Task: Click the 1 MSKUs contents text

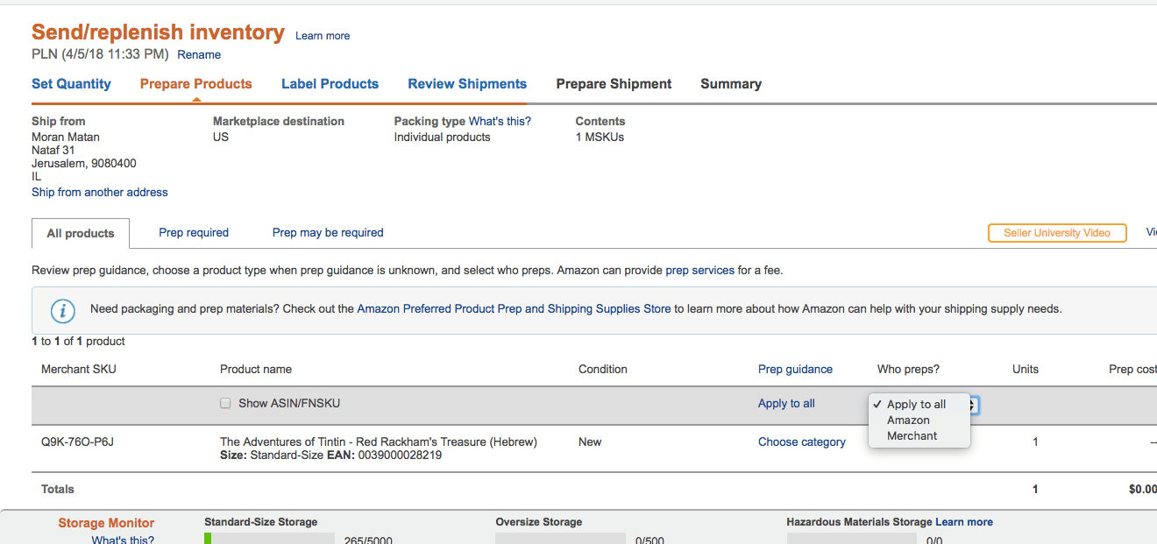Action: point(600,137)
